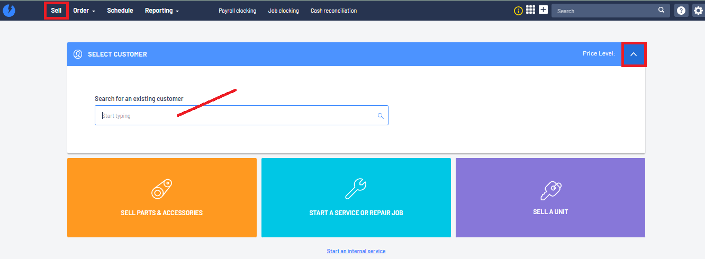Click the SELECT CUSTOMER header text
This screenshot has height=259, width=705.
118,54
